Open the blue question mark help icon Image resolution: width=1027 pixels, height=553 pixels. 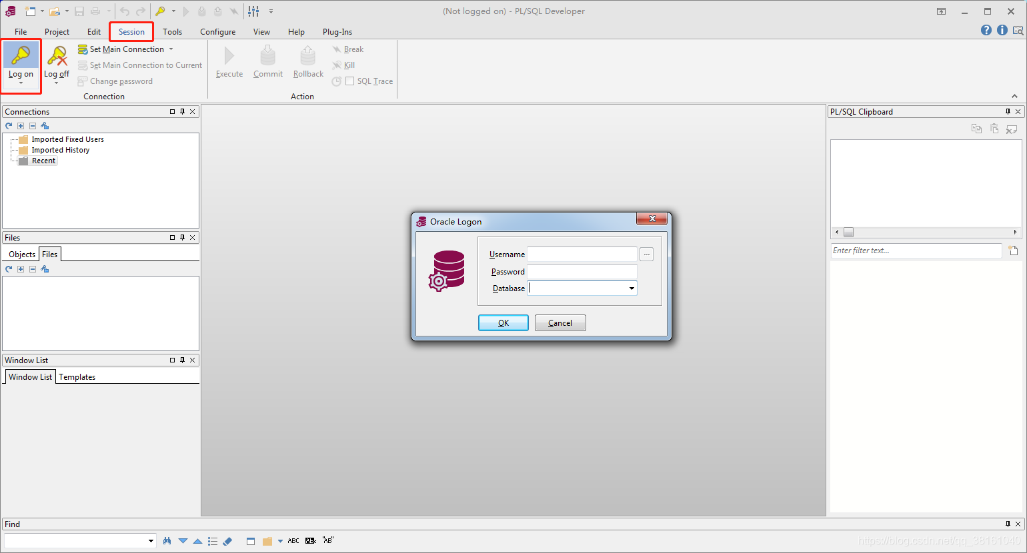[986, 30]
